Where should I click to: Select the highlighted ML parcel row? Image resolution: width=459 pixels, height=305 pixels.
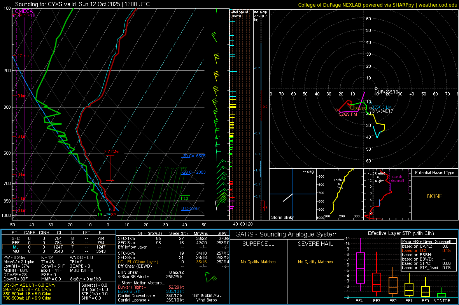point(59,247)
